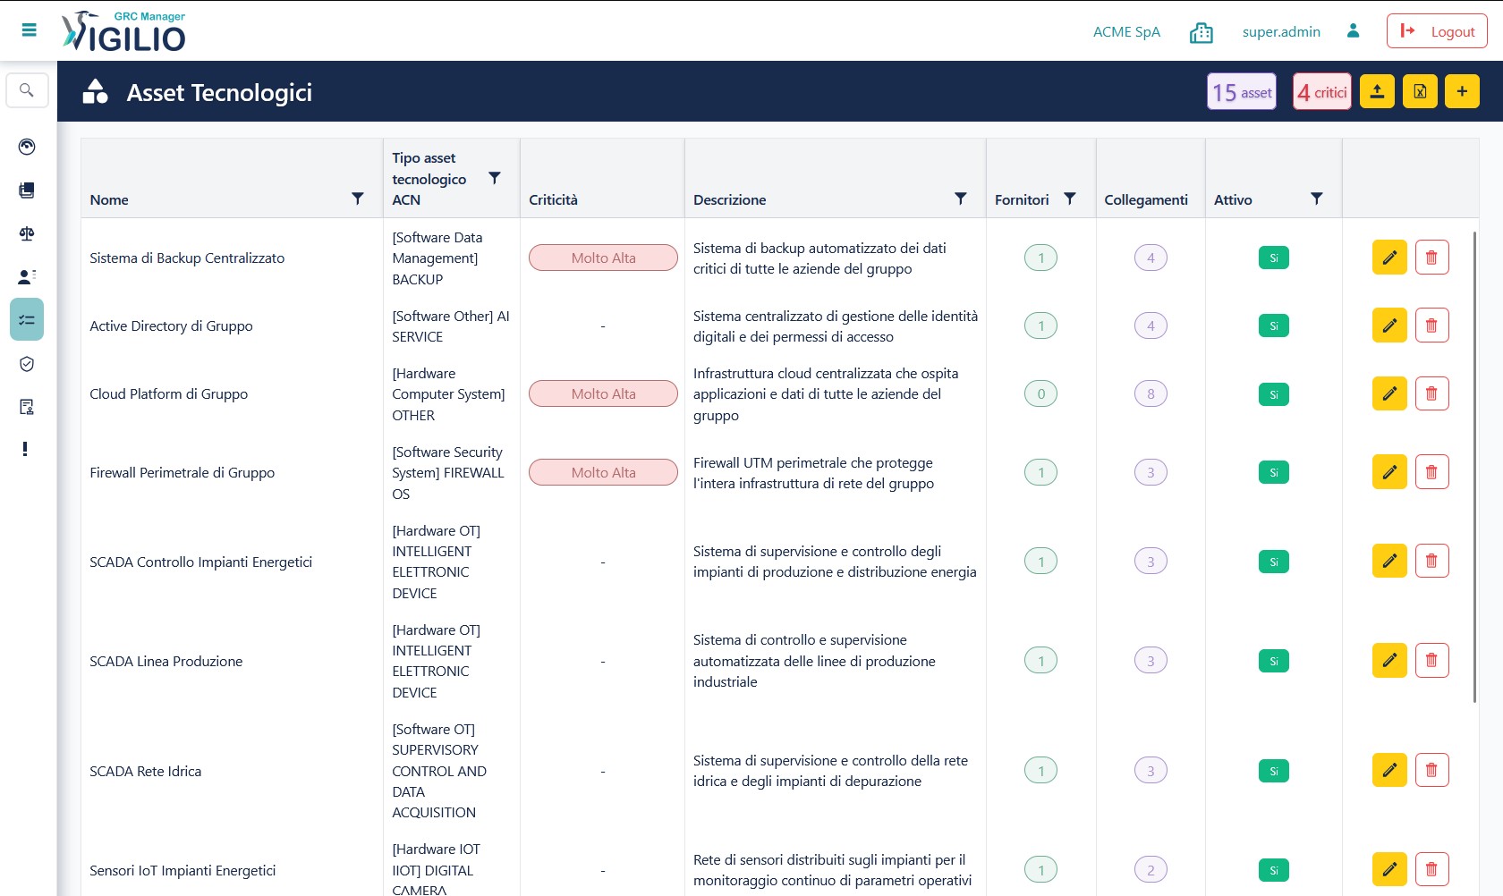Delete Sensori IoT Impianti Energetici

click(x=1431, y=869)
